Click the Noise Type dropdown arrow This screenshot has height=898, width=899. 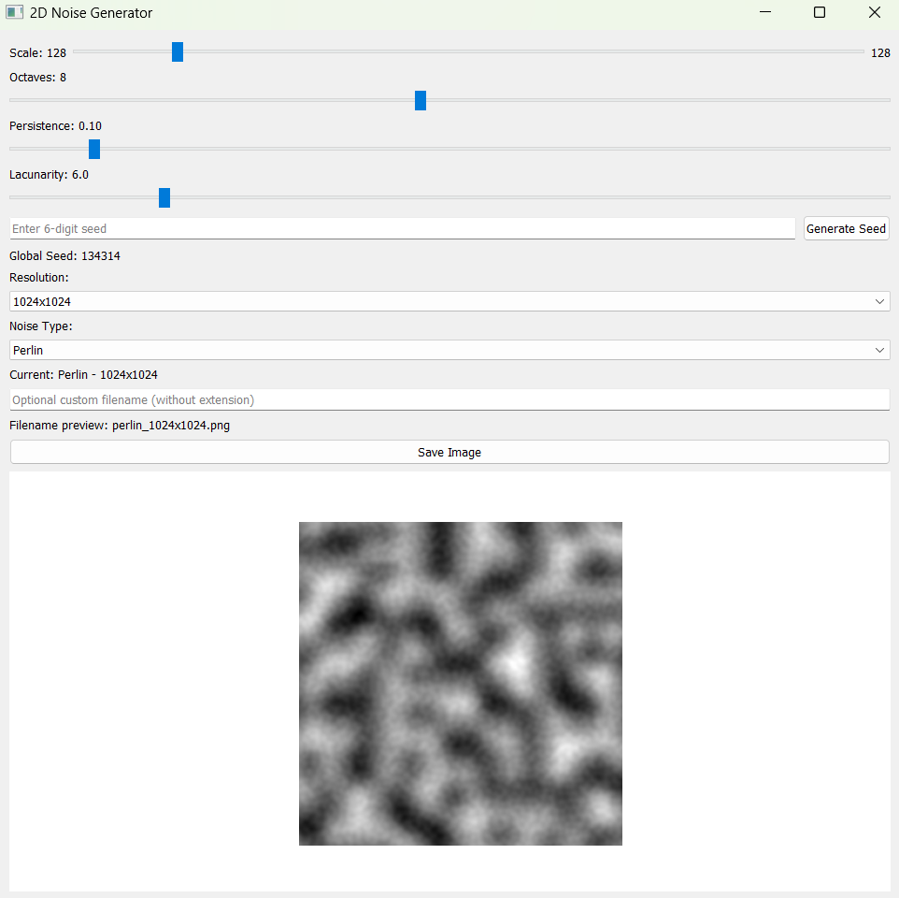pos(878,349)
